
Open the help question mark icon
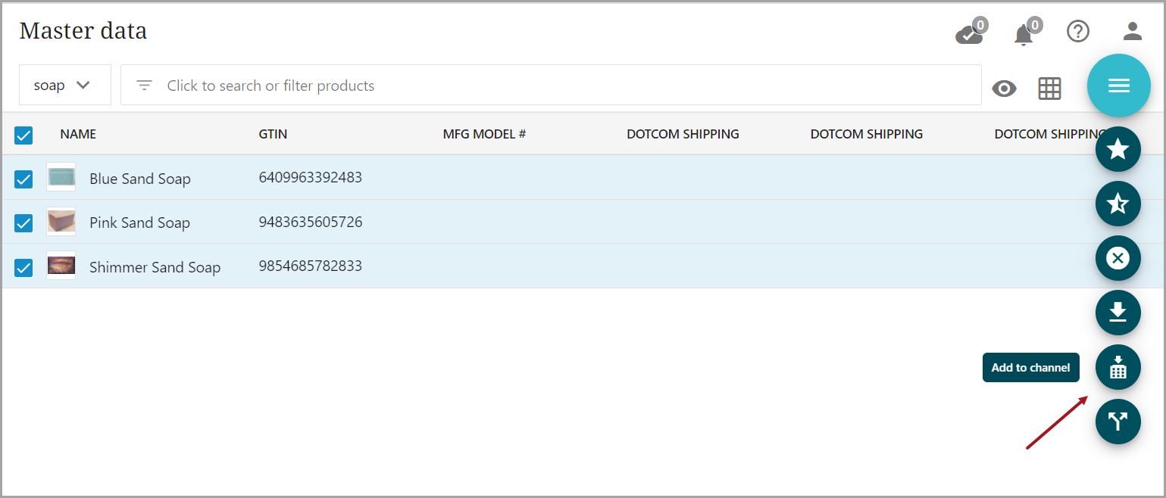tap(1077, 31)
